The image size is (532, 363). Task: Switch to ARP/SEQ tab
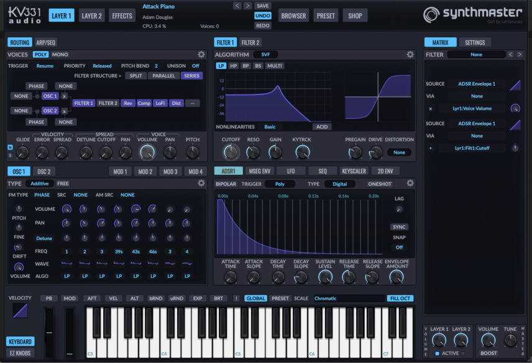pos(45,42)
